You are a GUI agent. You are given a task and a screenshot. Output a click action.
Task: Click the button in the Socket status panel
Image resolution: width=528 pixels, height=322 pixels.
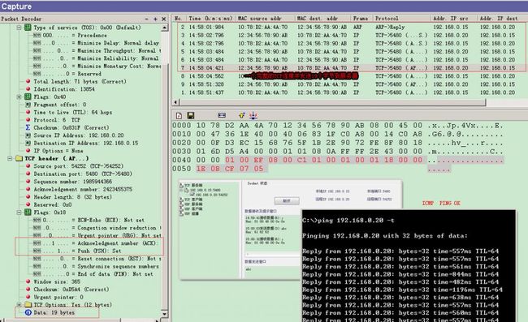click(286, 200)
